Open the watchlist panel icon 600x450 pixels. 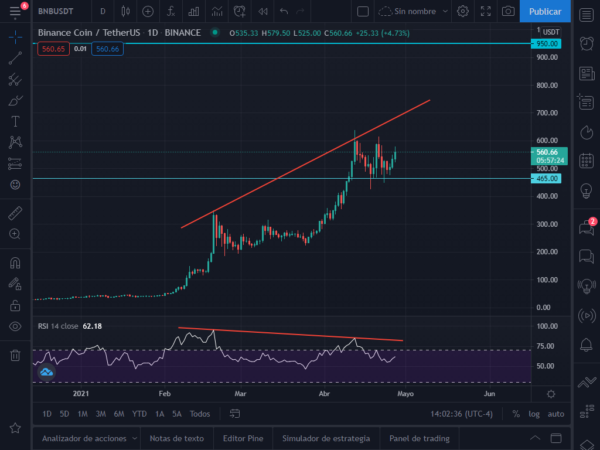[x=586, y=15]
